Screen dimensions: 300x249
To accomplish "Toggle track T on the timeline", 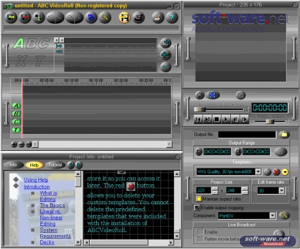I will (16, 130).
